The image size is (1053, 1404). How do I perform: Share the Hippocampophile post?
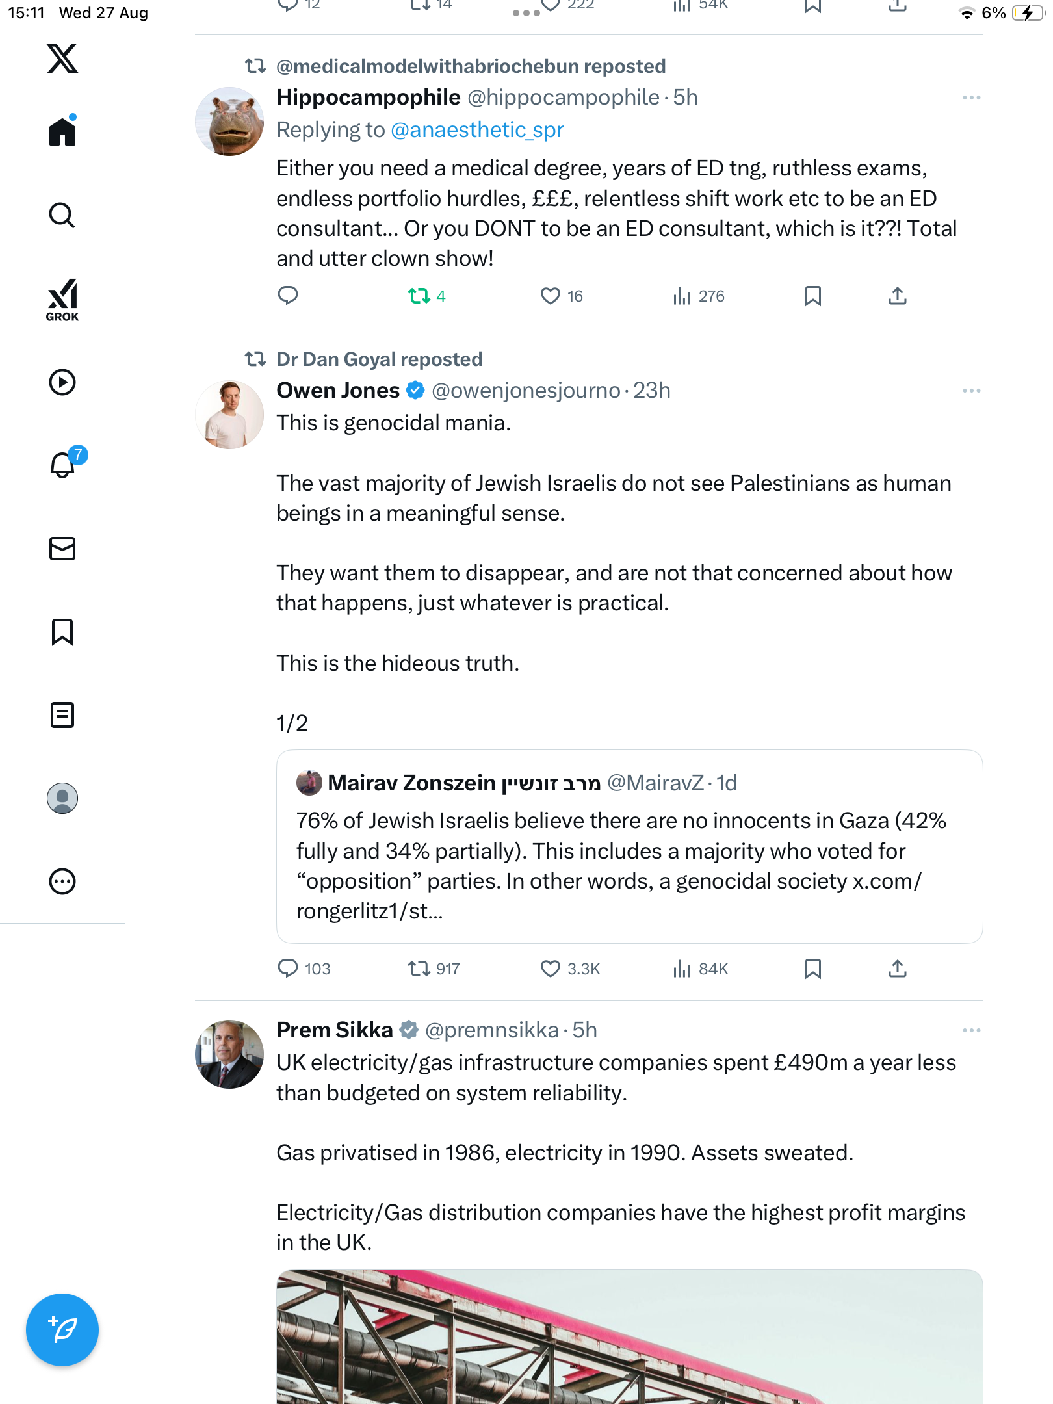pos(897,296)
